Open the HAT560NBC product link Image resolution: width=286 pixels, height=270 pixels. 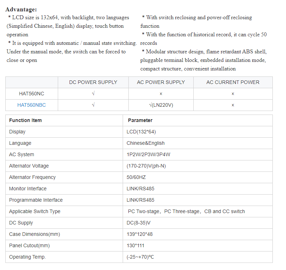pyautogui.click(x=32, y=105)
